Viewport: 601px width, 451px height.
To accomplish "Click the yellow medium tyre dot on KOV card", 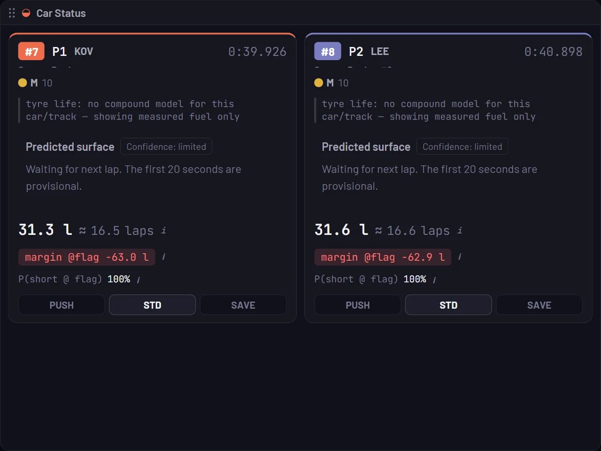I will click(x=23, y=83).
